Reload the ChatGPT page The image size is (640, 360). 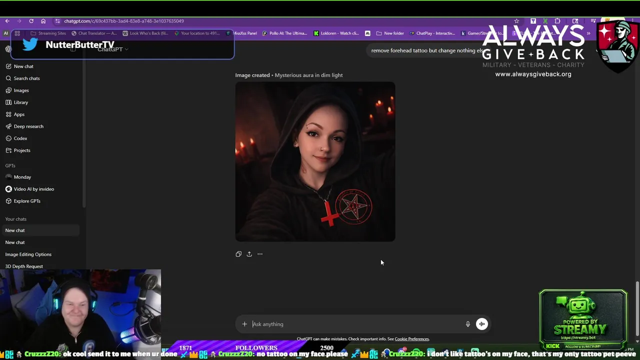pyautogui.click(x=31, y=21)
